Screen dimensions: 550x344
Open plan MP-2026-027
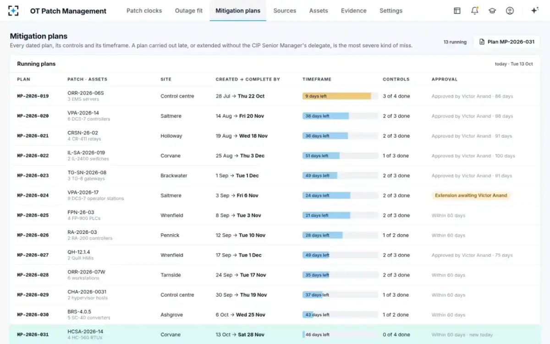click(33, 255)
